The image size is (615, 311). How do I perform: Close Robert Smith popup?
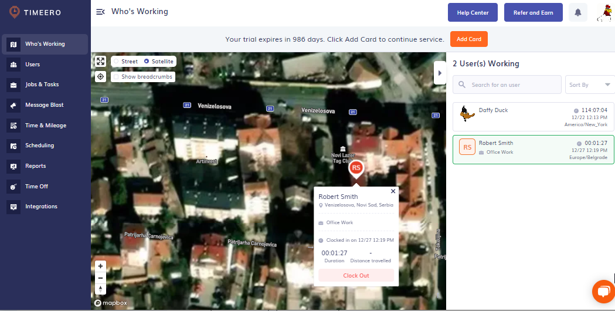click(x=393, y=191)
